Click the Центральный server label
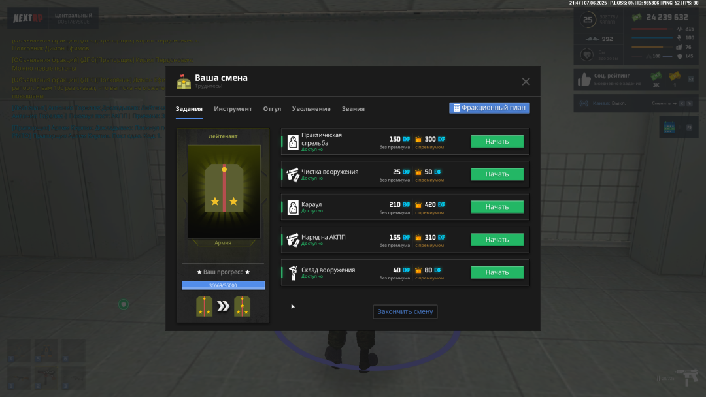The width and height of the screenshot is (706, 397). pos(73,15)
